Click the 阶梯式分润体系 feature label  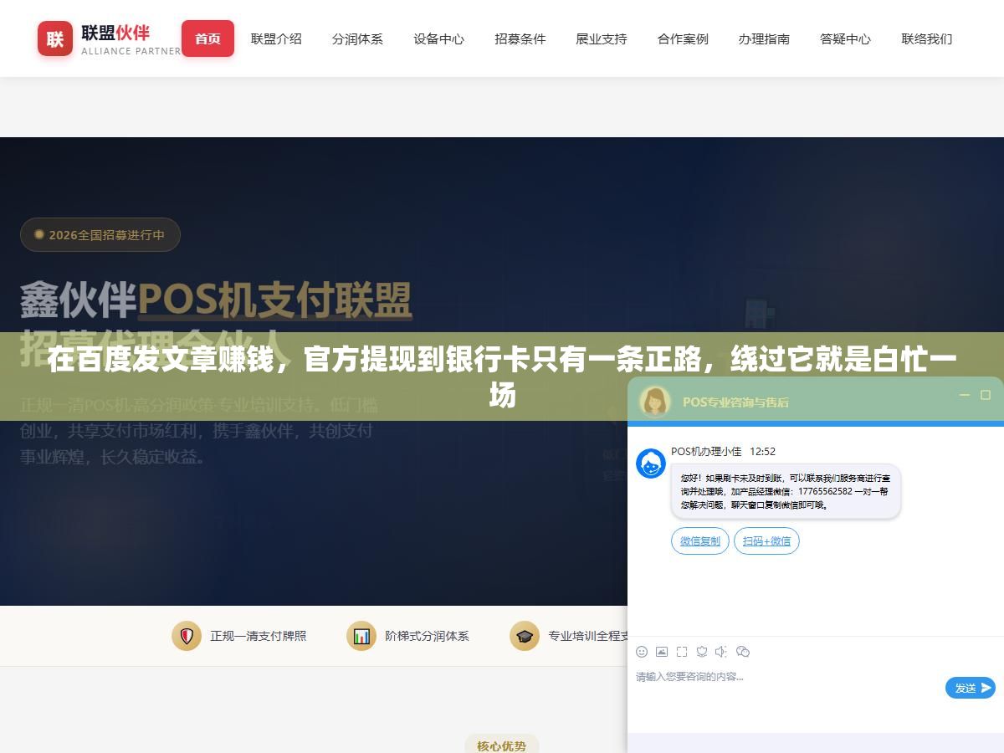pyautogui.click(x=427, y=636)
